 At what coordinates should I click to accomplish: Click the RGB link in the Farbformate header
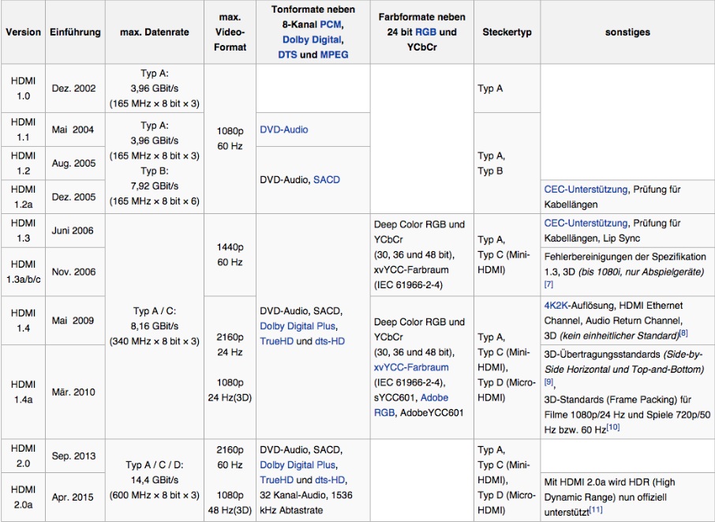(x=425, y=32)
